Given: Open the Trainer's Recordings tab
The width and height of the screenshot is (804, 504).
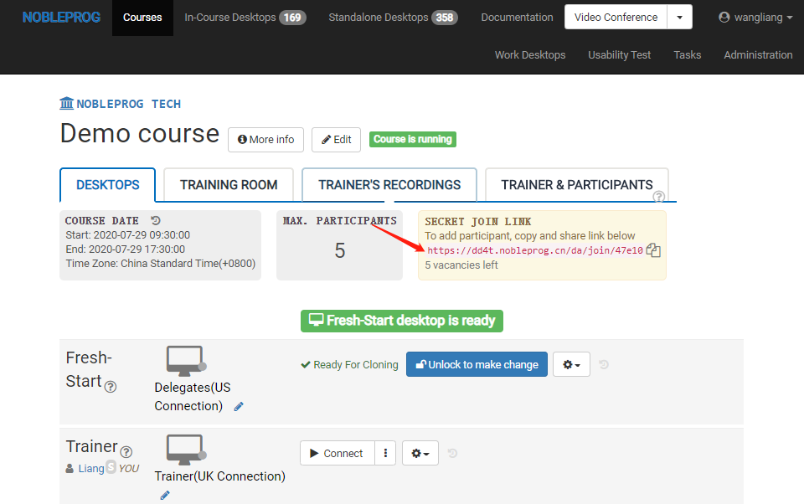Looking at the screenshot, I should [389, 184].
